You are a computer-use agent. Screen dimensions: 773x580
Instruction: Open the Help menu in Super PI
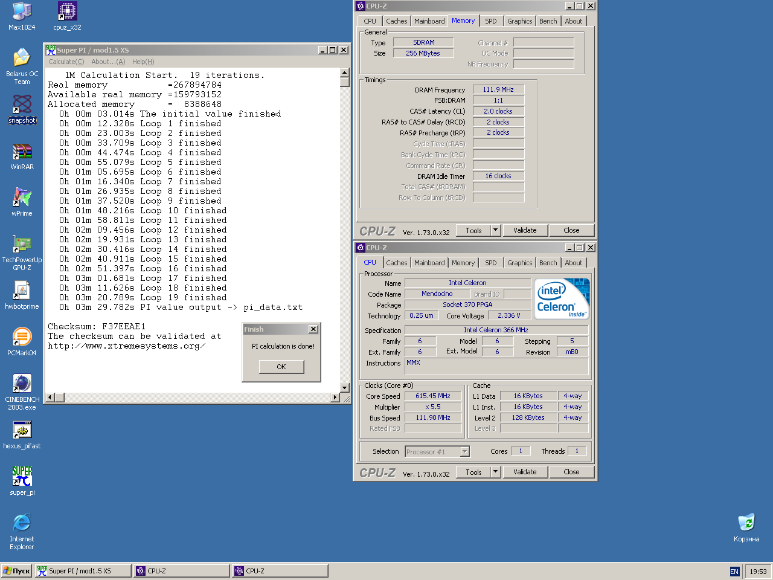coord(143,62)
